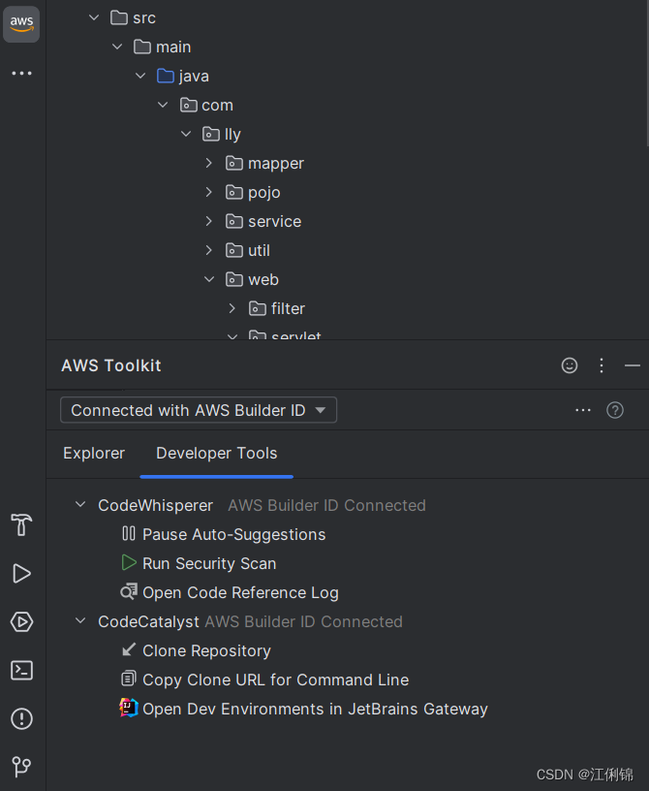The height and width of the screenshot is (791, 649).
Task: Open the Terminal tool window icon
Action: (21, 671)
